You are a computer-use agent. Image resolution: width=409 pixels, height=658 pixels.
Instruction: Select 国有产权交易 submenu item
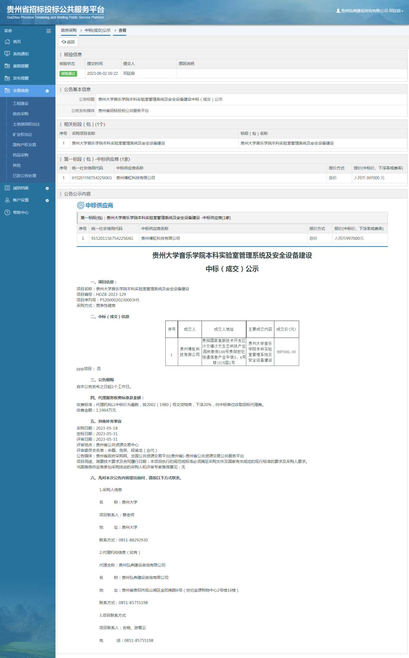pyautogui.click(x=24, y=145)
